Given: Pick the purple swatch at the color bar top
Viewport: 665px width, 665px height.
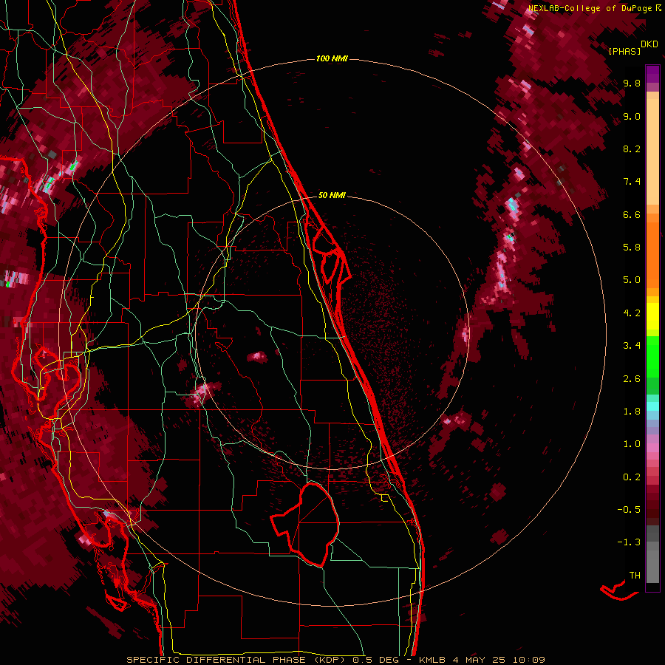Looking at the screenshot, I should 652,74.
